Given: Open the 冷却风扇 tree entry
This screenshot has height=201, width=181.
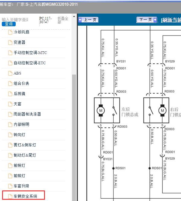Looking at the screenshot, I should pyautogui.click(x=21, y=32).
